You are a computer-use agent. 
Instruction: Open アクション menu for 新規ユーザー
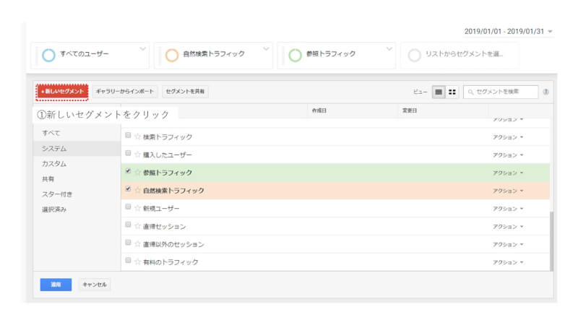pyautogui.click(x=508, y=209)
